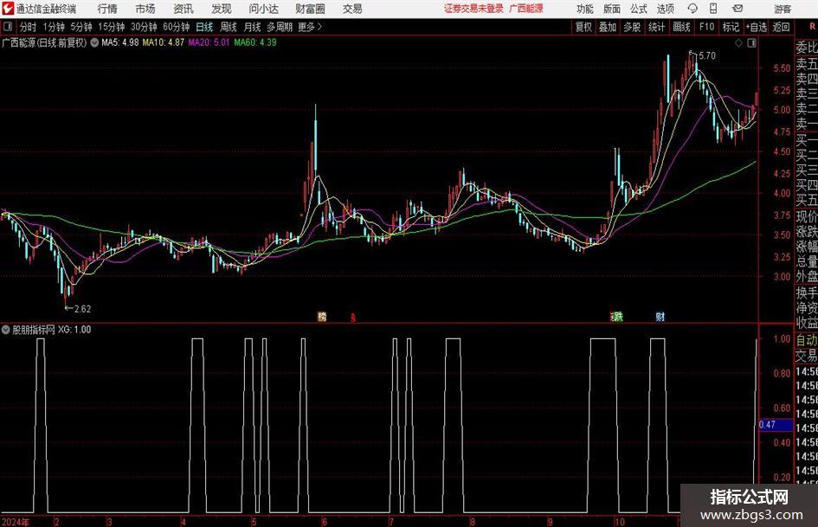Click the 广西能源(日线 前复权) chart title

click(44, 42)
